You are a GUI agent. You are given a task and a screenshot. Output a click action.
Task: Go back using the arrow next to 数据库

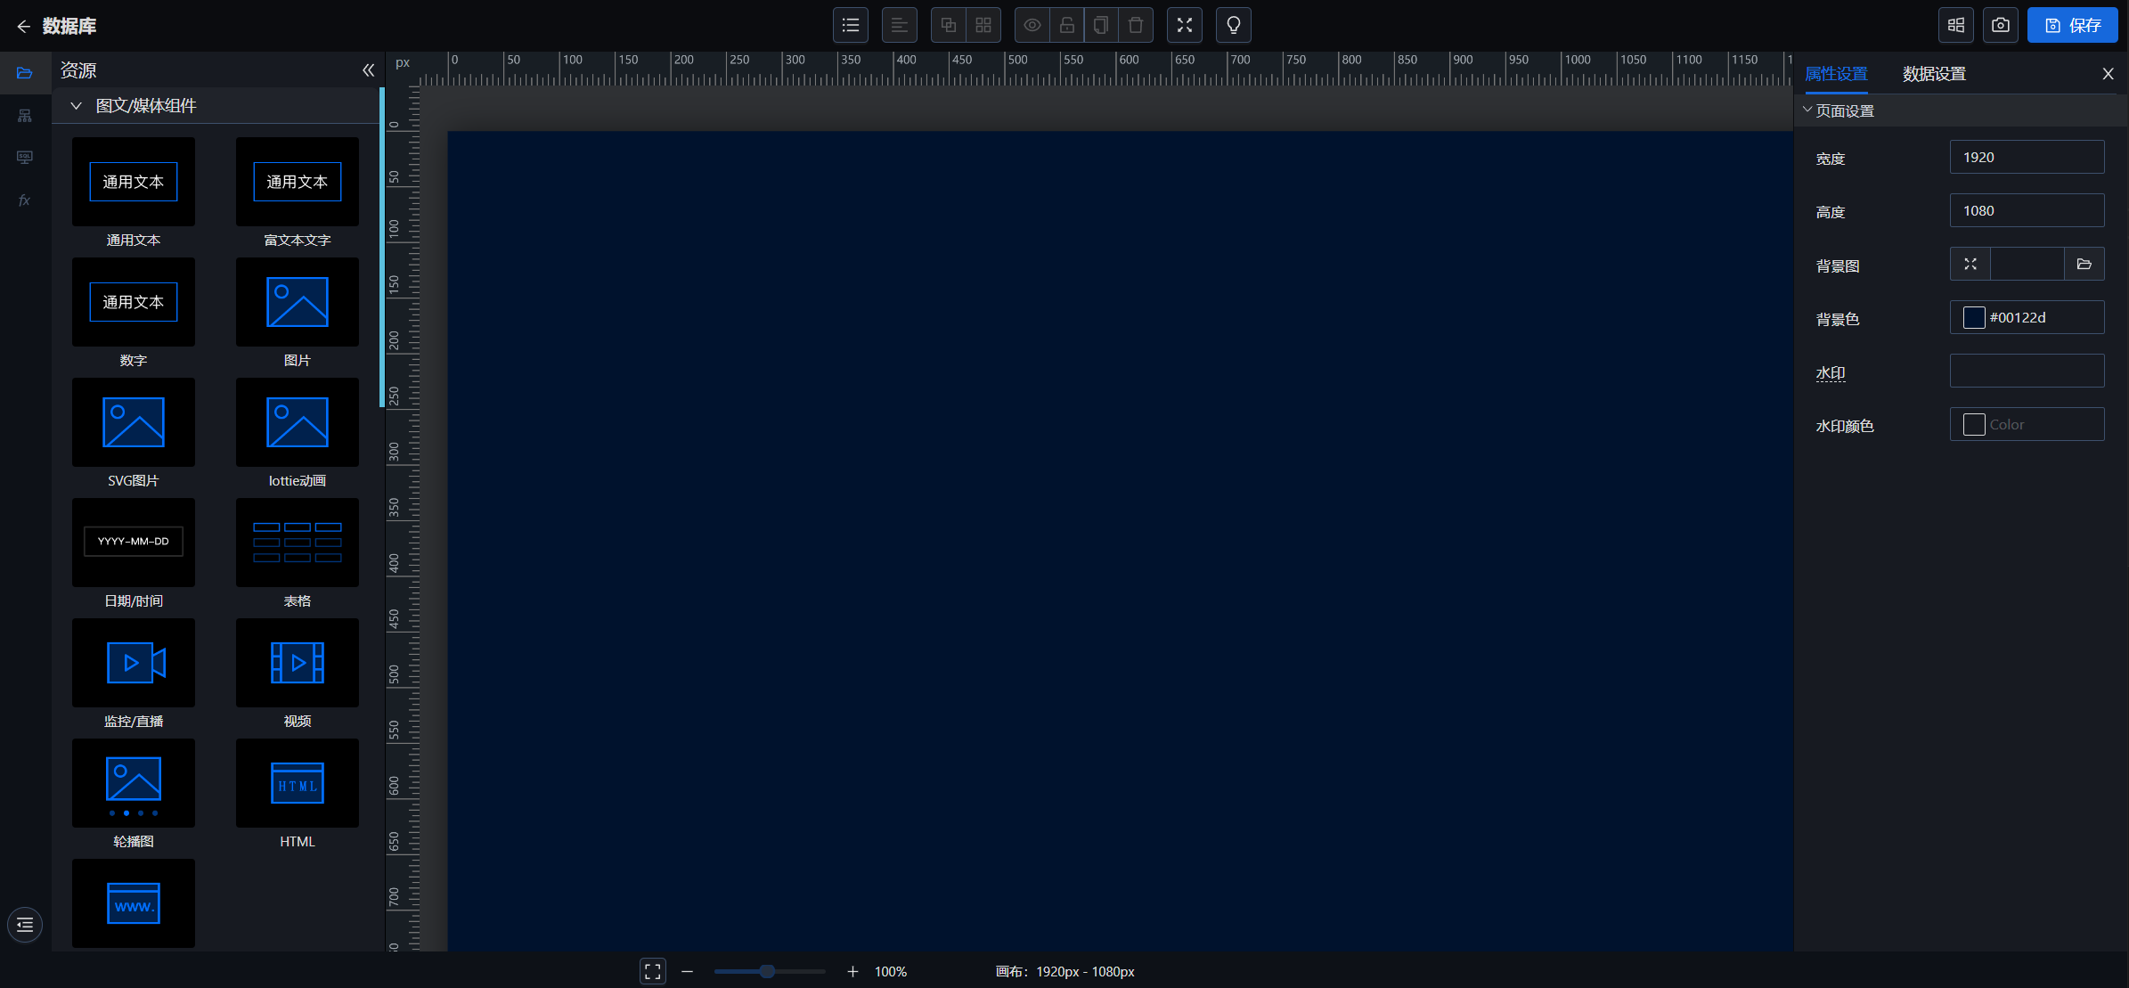point(23,26)
